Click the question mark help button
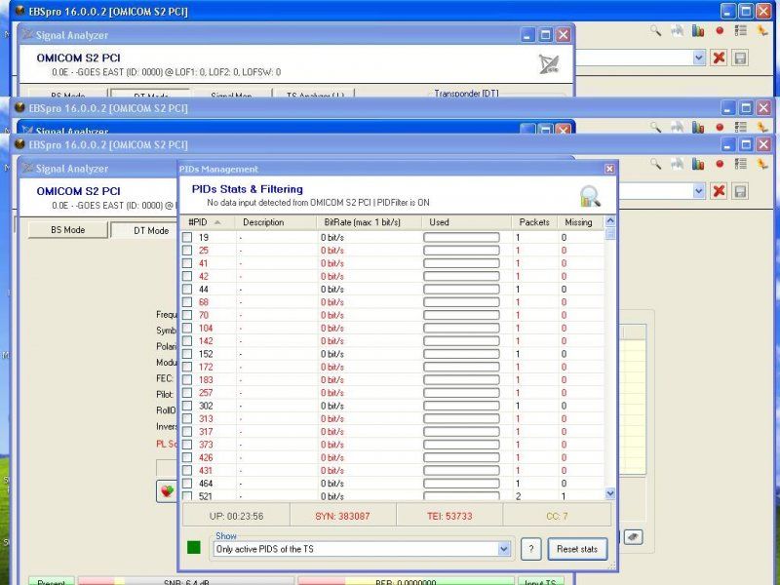 (530, 549)
